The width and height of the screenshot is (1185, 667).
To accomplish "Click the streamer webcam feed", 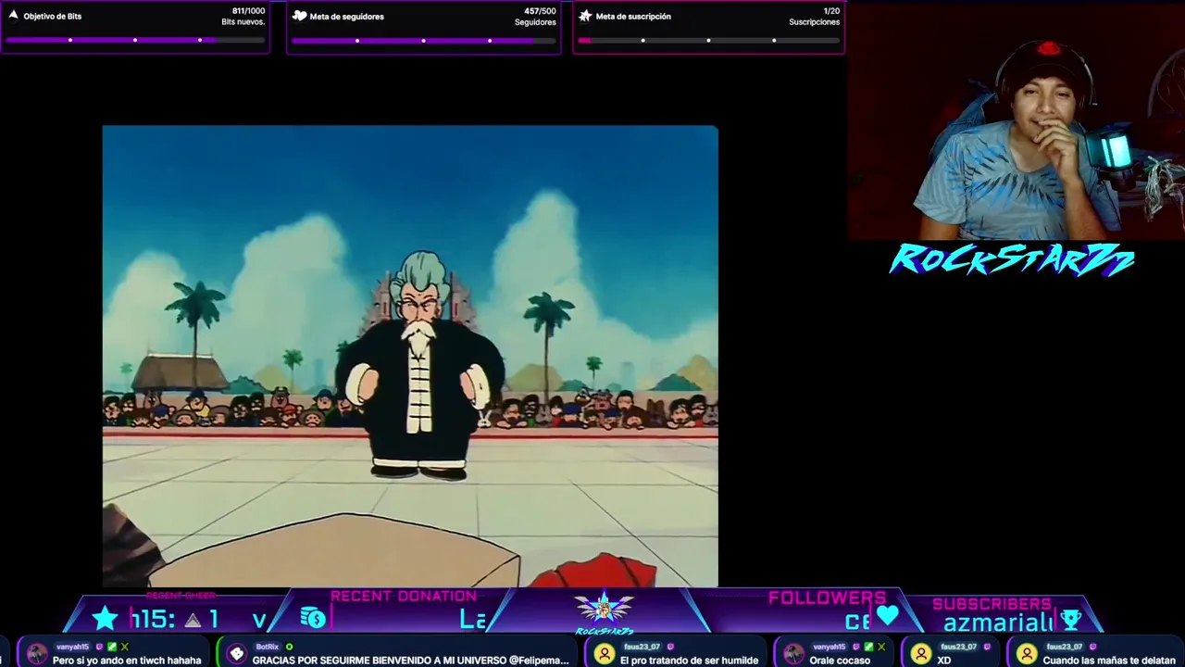I will pyautogui.click(x=1017, y=120).
